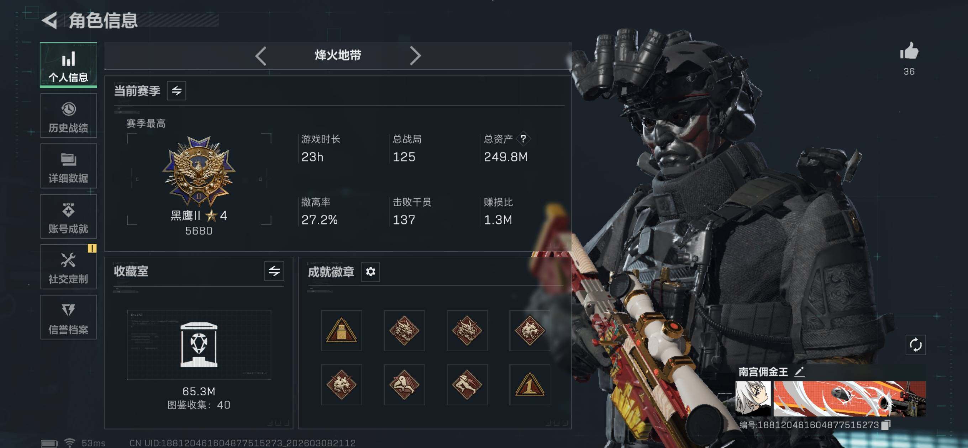
Task: Click the anime avatar portrait
Action: tap(753, 399)
